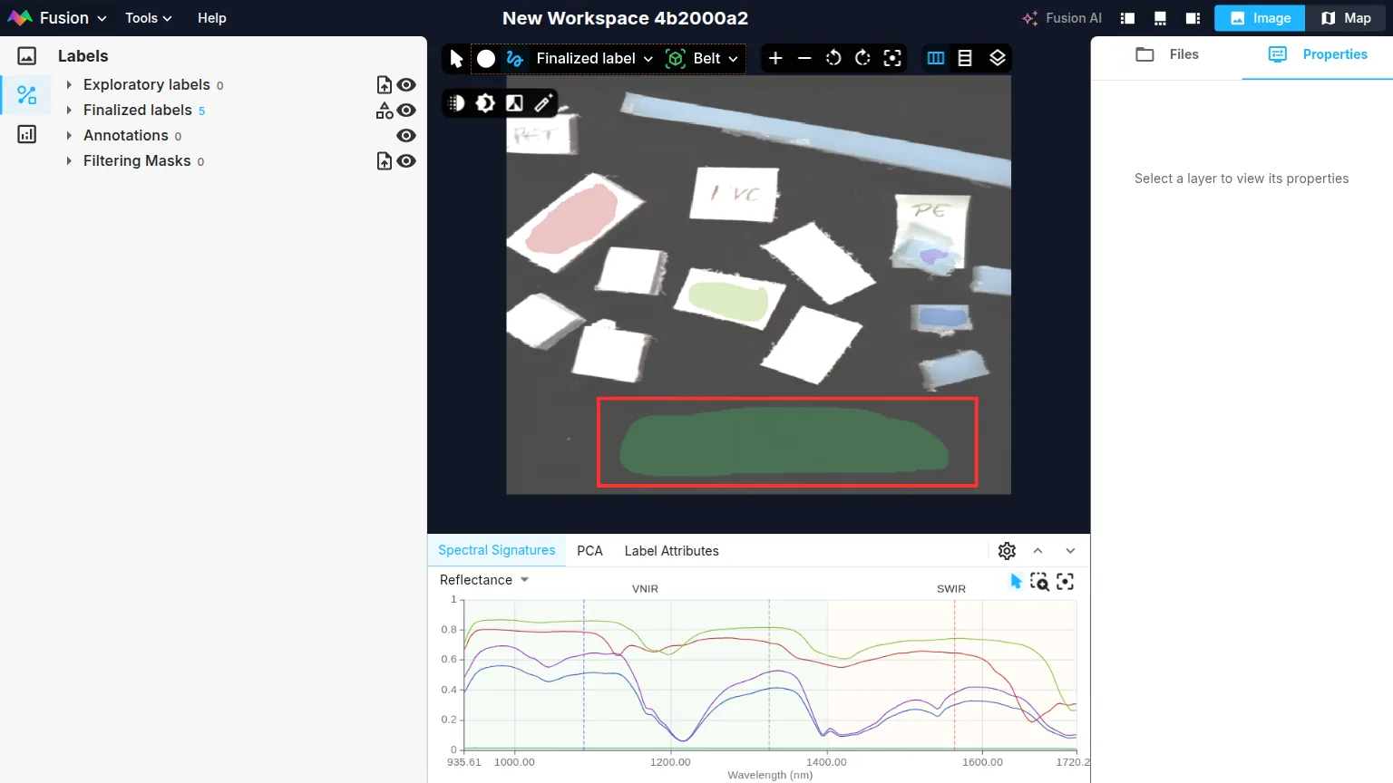
Task: Import file into Exploratory labels
Action: pos(385,85)
